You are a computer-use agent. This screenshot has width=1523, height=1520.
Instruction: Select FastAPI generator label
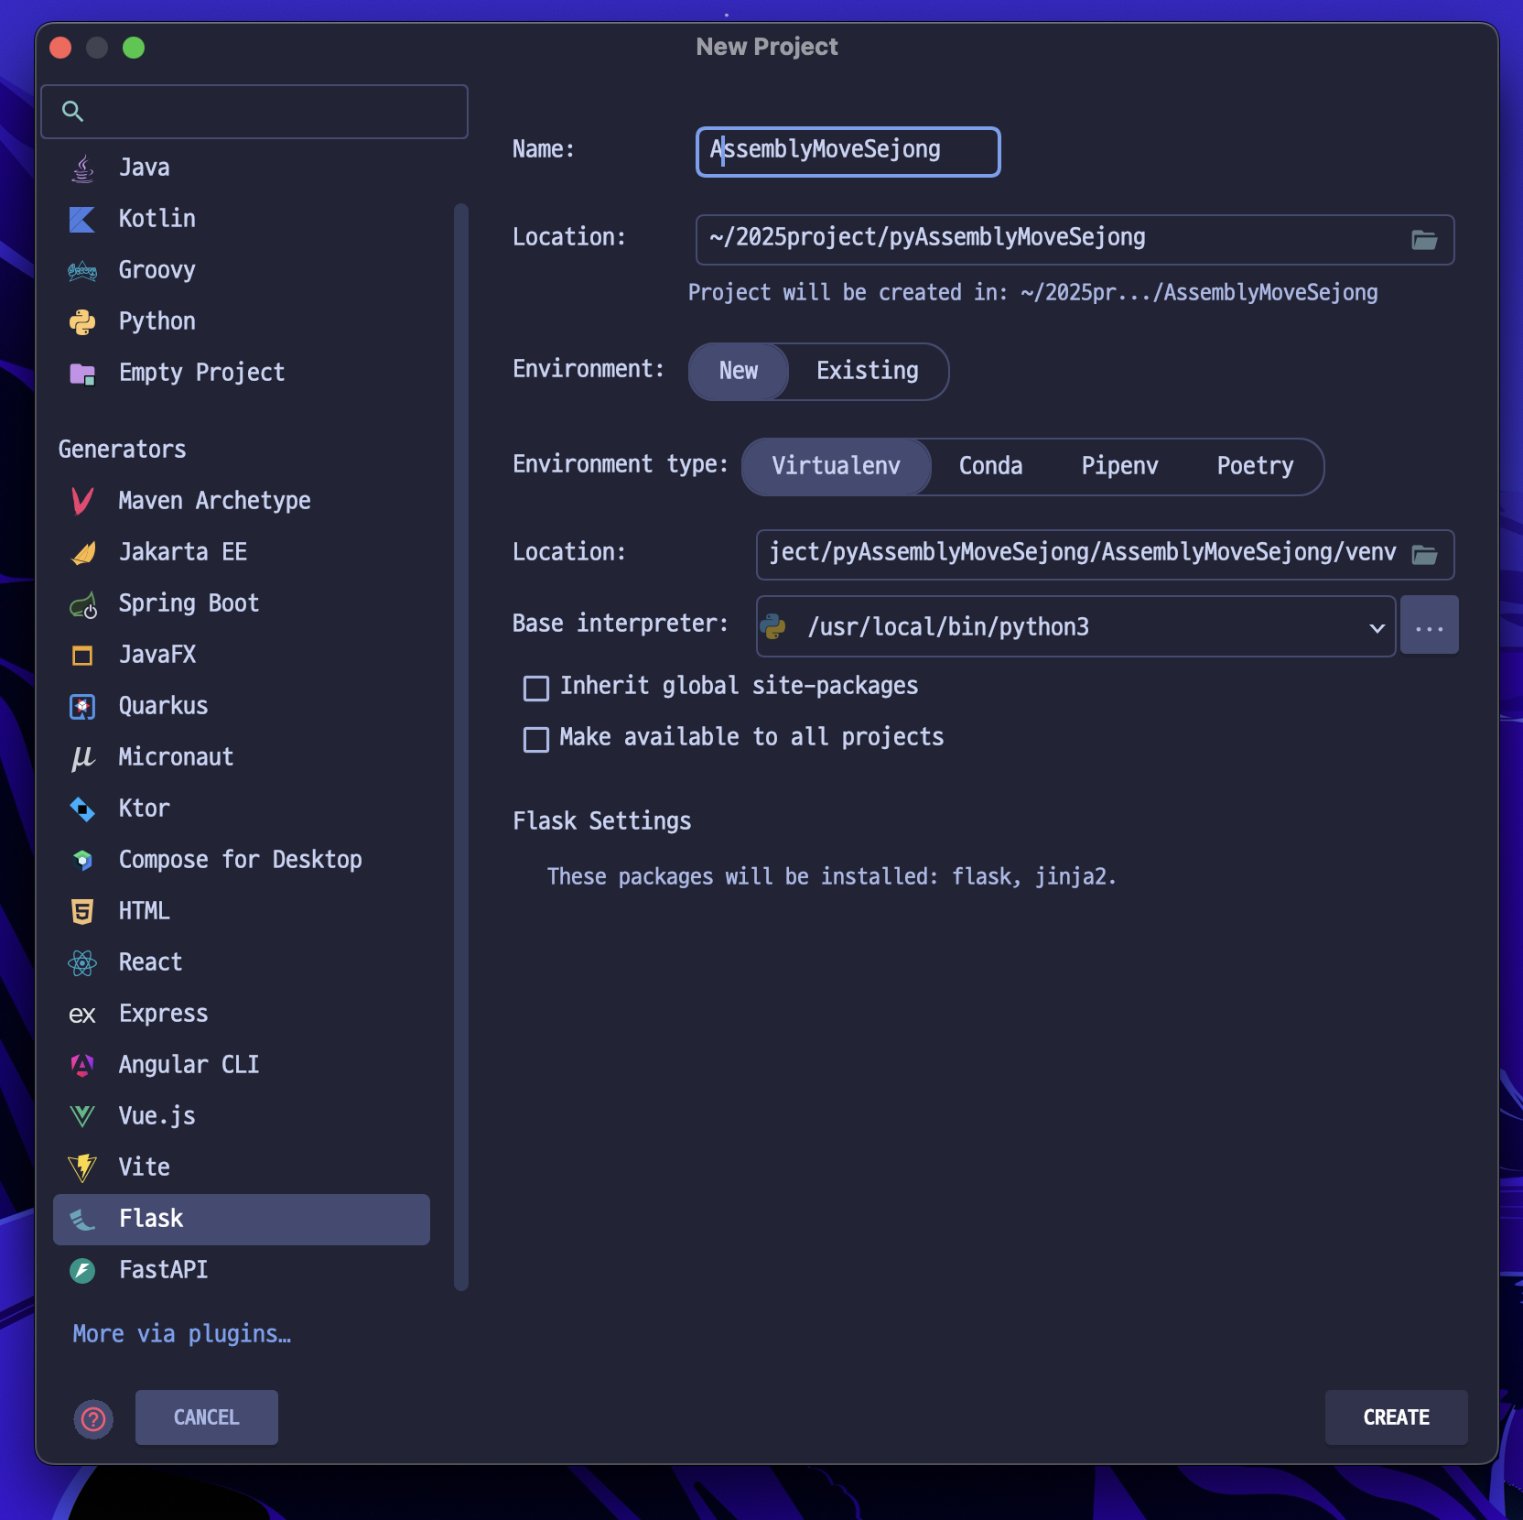[164, 1270]
